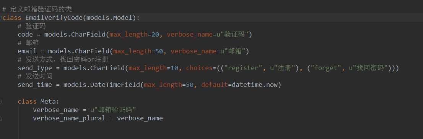The height and width of the screenshot is (139, 423).
Task: Click max_length=50 on the send_time line
Action: point(169,85)
